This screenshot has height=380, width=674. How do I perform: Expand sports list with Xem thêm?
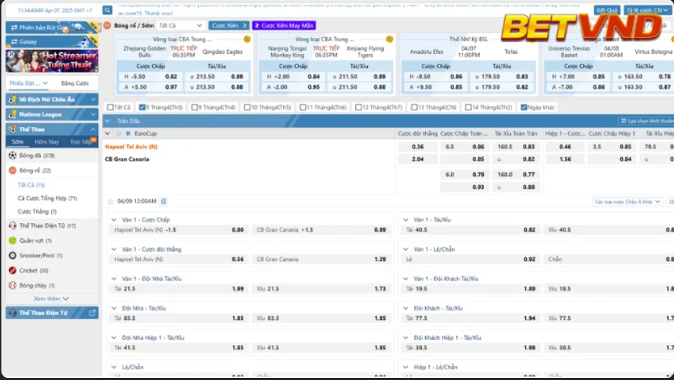click(x=52, y=298)
